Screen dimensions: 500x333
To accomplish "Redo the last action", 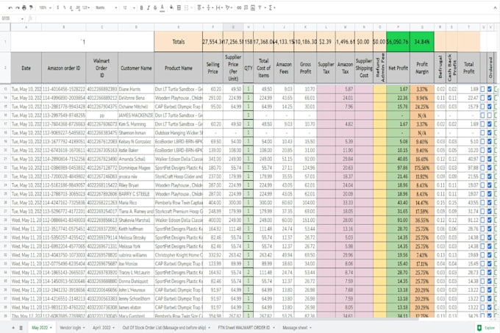I will pos(17,7).
